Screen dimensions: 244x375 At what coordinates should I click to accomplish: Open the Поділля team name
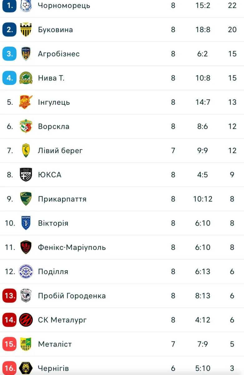click(x=53, y=272)
